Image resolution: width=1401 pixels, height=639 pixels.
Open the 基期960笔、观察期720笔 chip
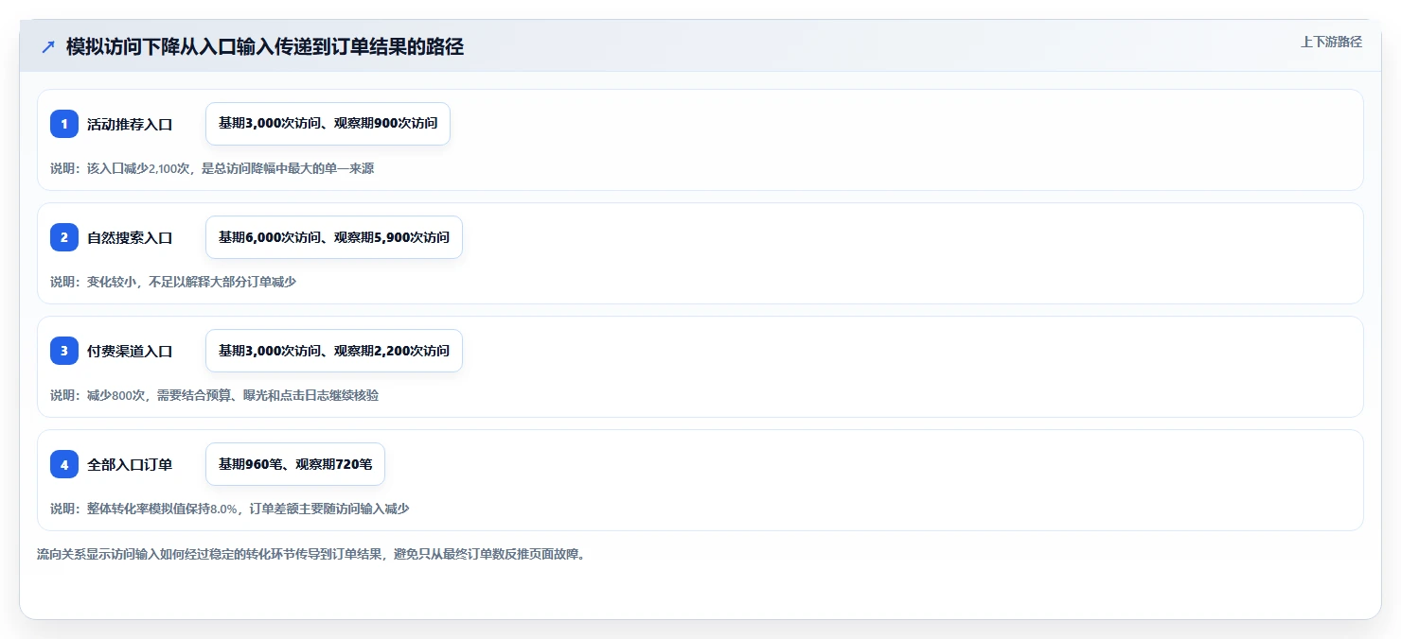point(295,464)
